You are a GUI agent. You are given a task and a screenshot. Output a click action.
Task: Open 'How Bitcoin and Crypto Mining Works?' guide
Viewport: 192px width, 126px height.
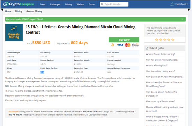coord(164,77)
